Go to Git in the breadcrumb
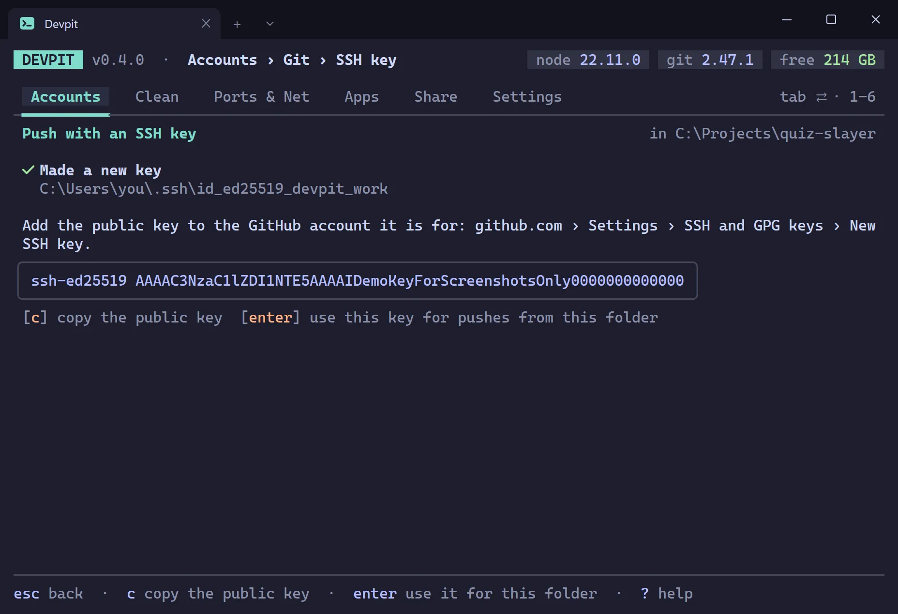The width and height of the screenshot is (898, 614). pyautogui.click(x=296, y=60)
